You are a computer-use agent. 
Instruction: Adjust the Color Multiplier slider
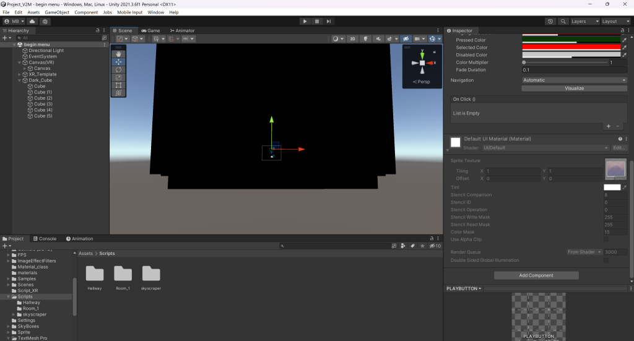[x=565, y=63]
